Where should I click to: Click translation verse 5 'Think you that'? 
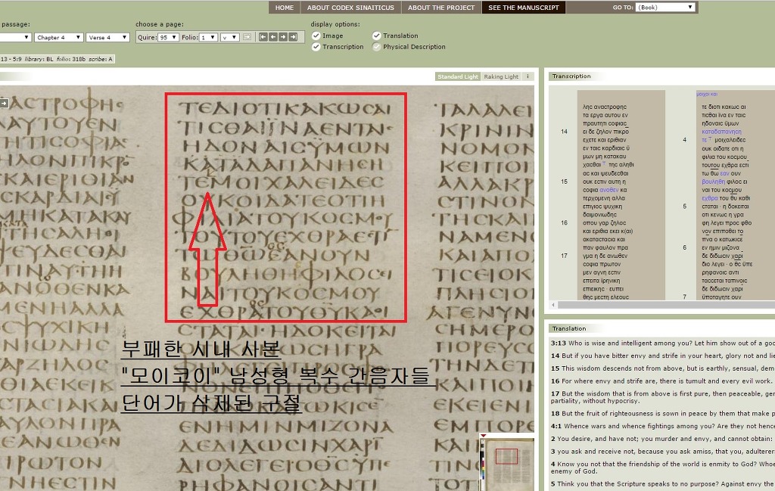point(663,484)
